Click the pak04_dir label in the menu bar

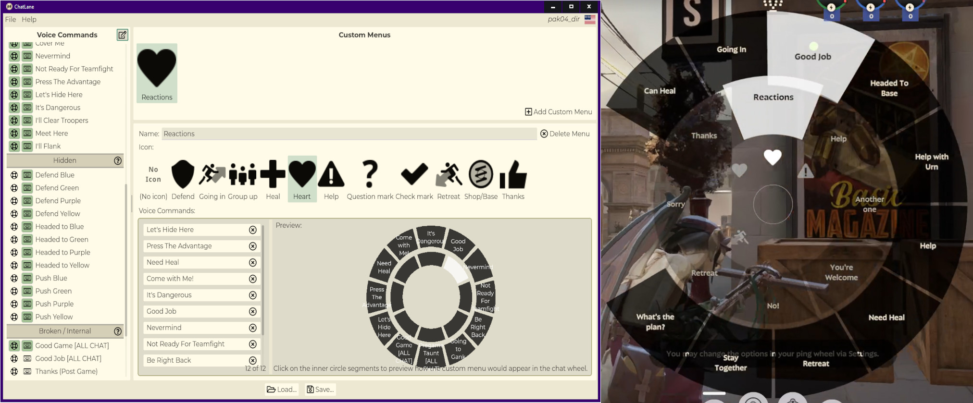[563, 19]
